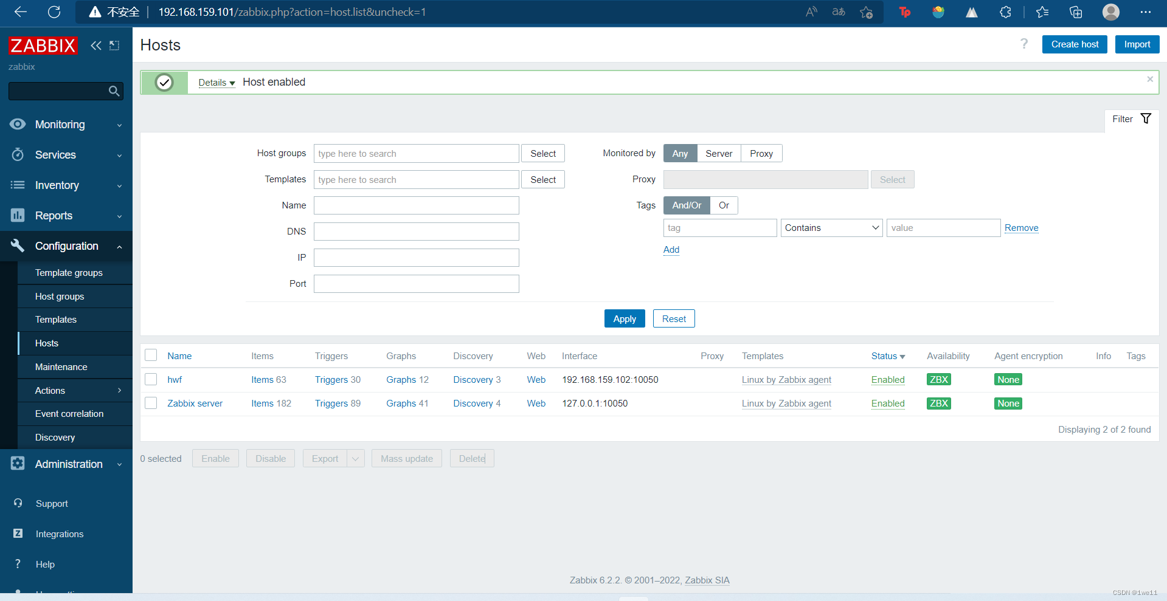This screenshot has width=1167, height=601.
Task: Click the Help question mark icon in sidebar
Action: pyautogui.click(x=18, y=563)
